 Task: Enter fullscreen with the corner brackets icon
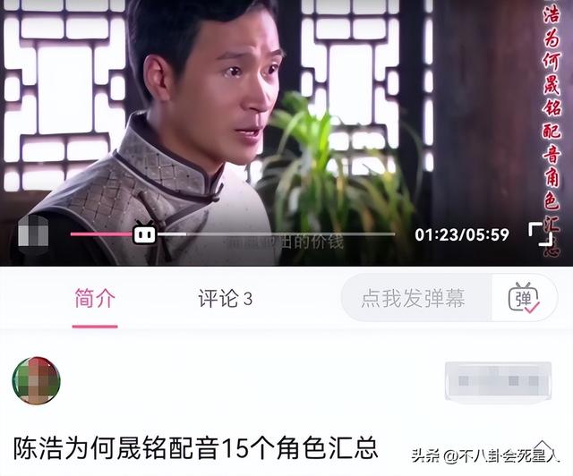tap(541, 234)
